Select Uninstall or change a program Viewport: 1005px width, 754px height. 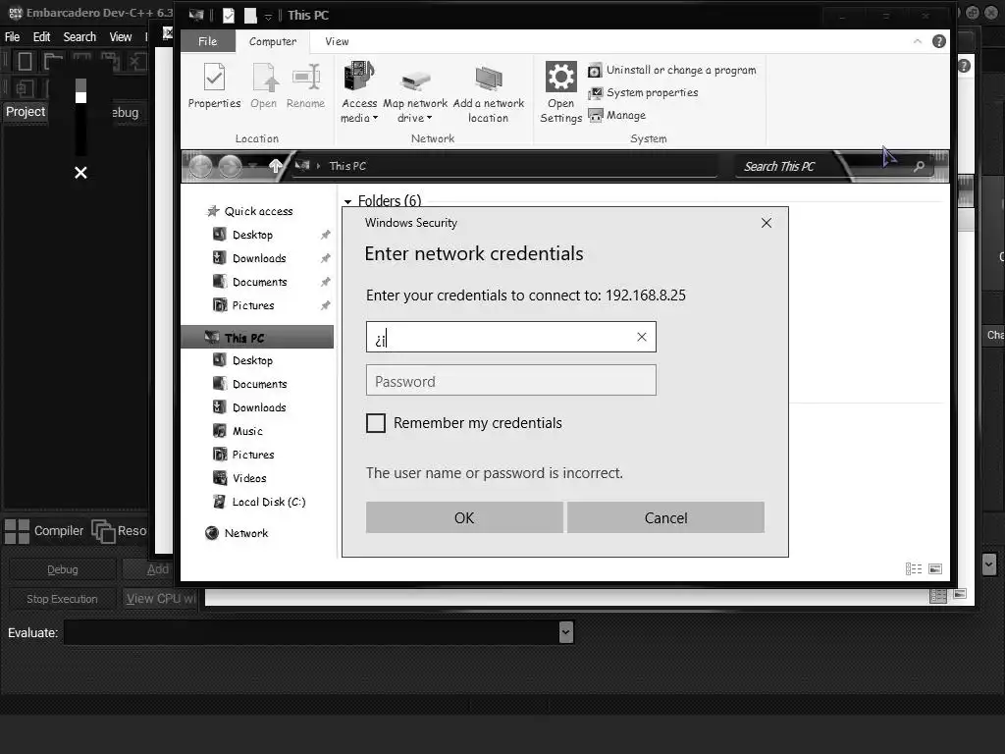[x=671, y=70]
